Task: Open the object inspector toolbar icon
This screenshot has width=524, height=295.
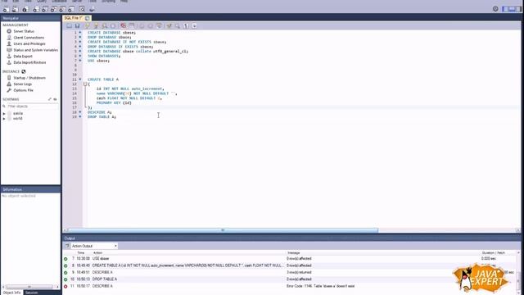Action: tap(25, 9)
